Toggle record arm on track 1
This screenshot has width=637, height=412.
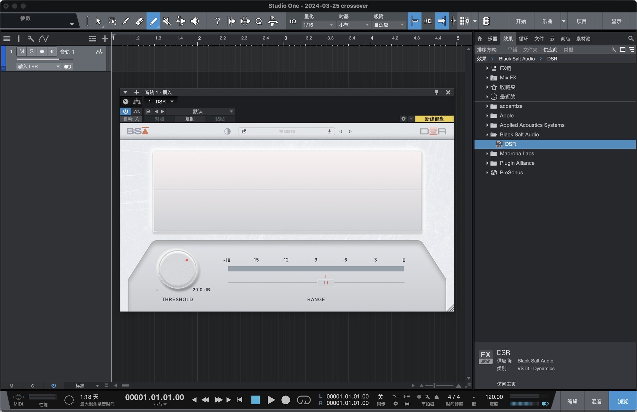pos(42,51)
